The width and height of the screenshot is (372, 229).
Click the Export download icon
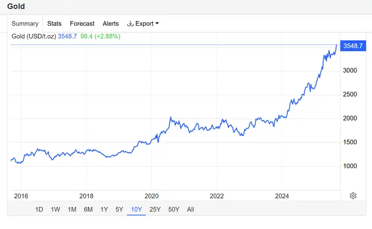[130, 23]
